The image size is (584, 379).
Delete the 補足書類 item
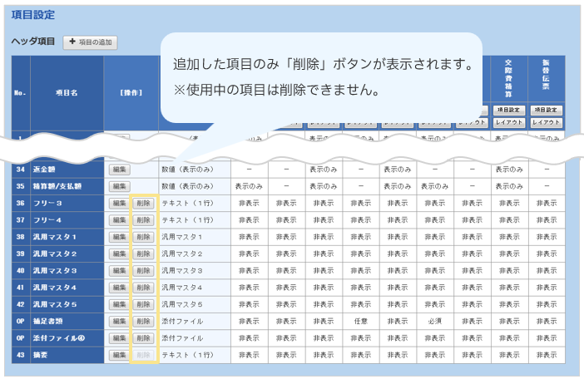(x=143, y=322)
